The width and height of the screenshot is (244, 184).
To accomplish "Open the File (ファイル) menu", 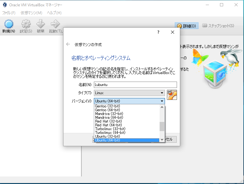I will point(9,13).
